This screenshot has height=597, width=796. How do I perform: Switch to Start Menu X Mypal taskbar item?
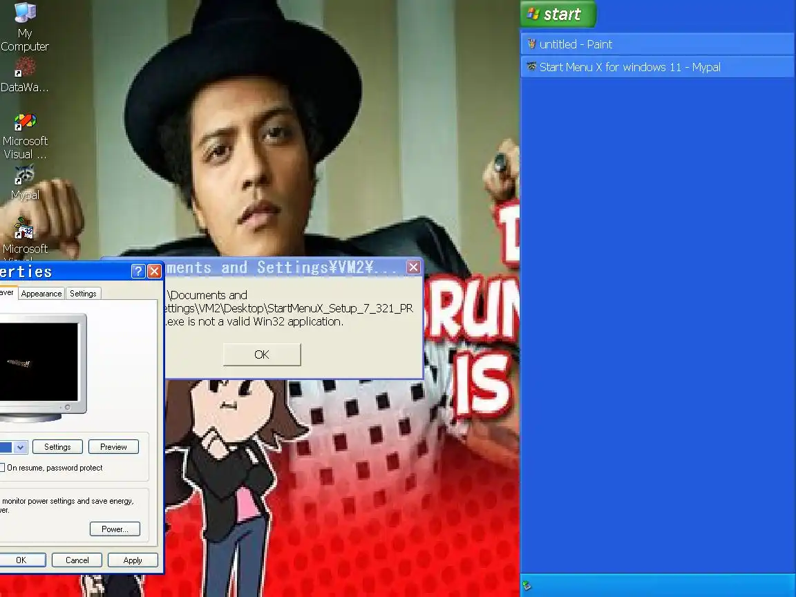(x=657, y=67)
